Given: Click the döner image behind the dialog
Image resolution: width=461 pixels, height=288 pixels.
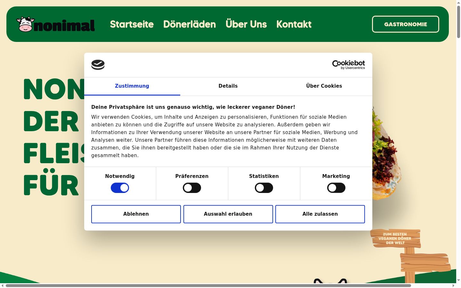Looking at the screenshot, I should [x=386, y=154].
